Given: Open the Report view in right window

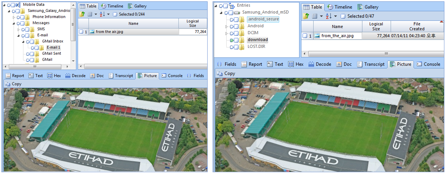Looking at the screenshot, I should (x=252, y=64).
